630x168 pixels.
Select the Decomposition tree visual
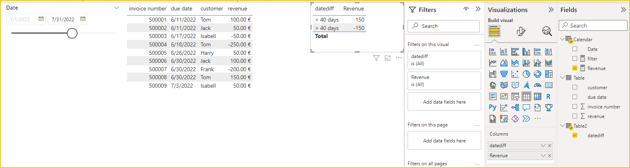coord(515,107)
